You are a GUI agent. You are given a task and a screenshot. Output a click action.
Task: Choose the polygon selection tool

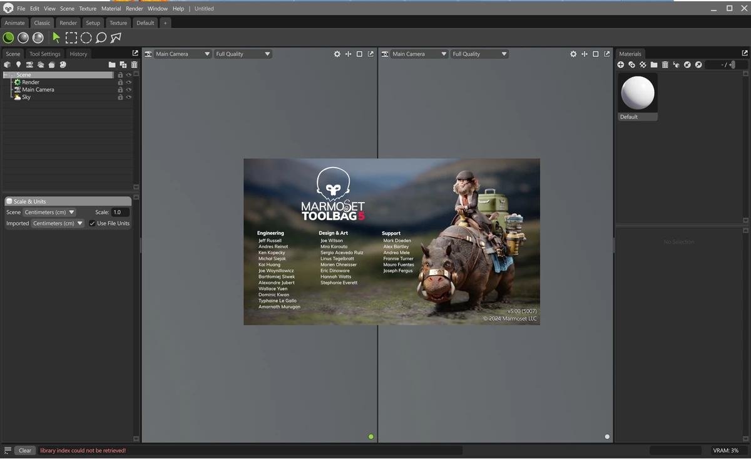click(x=116, y=38)
